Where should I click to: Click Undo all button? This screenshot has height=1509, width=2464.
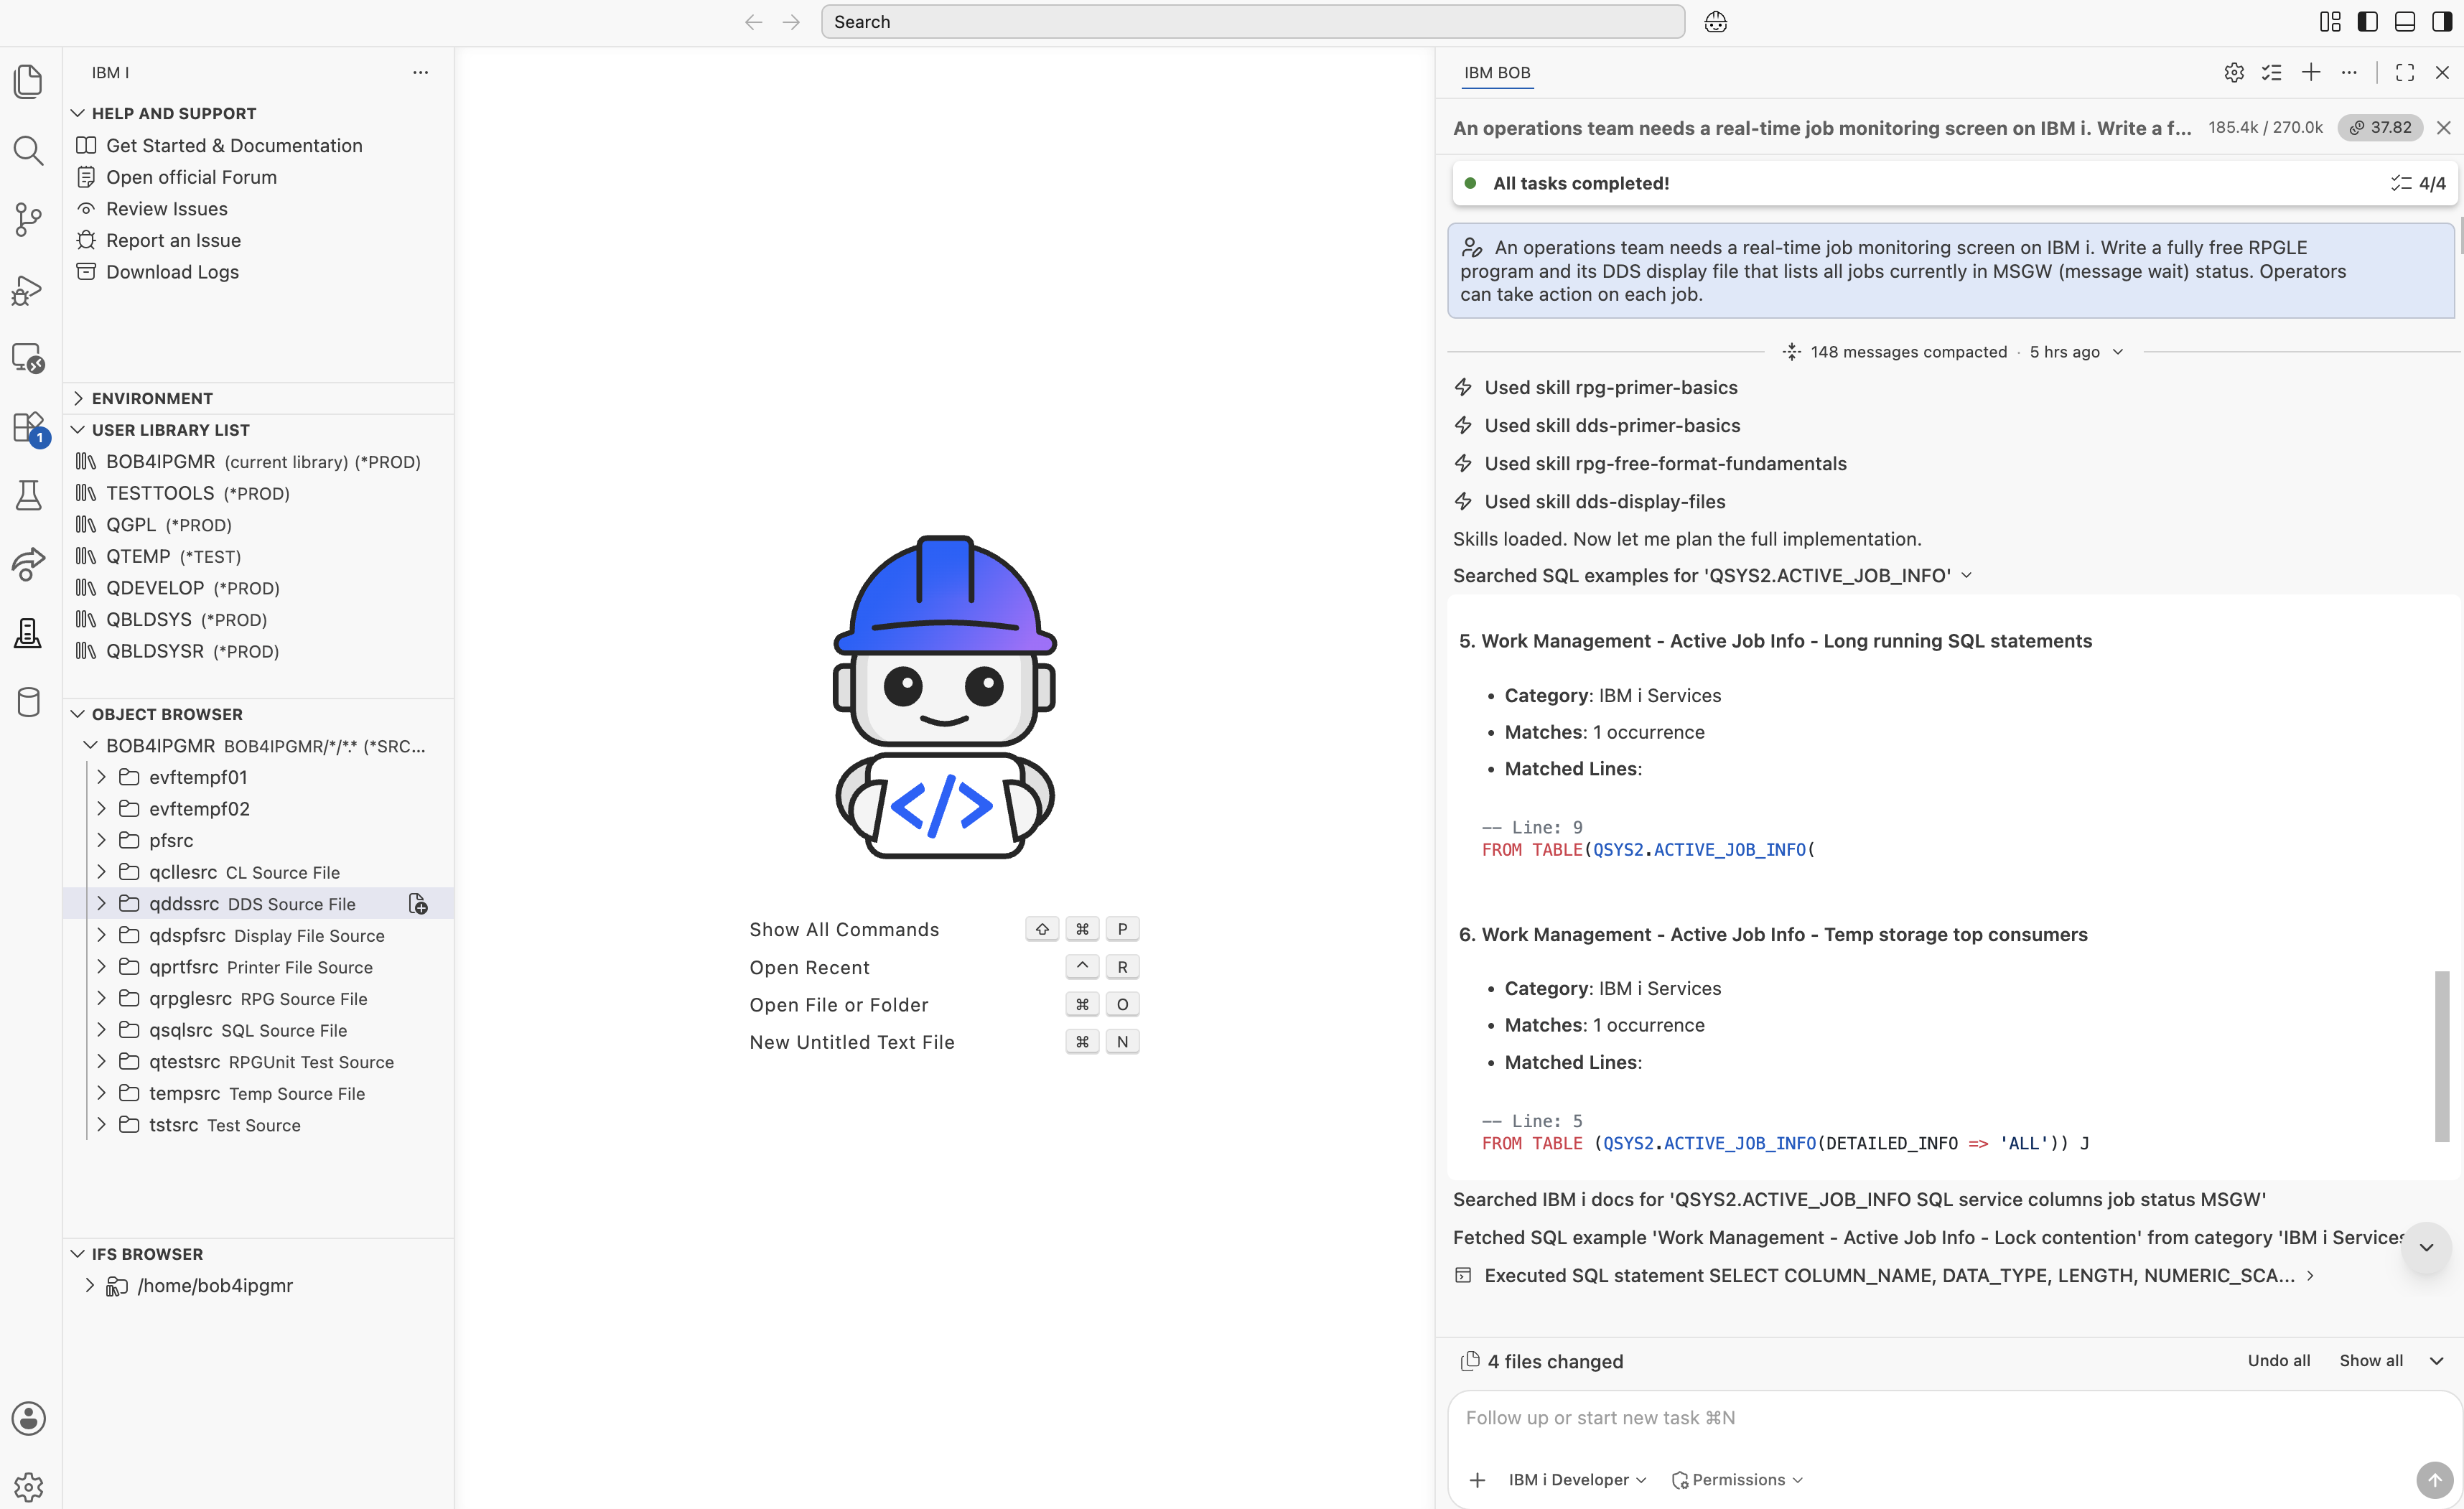point(2279,1361)
